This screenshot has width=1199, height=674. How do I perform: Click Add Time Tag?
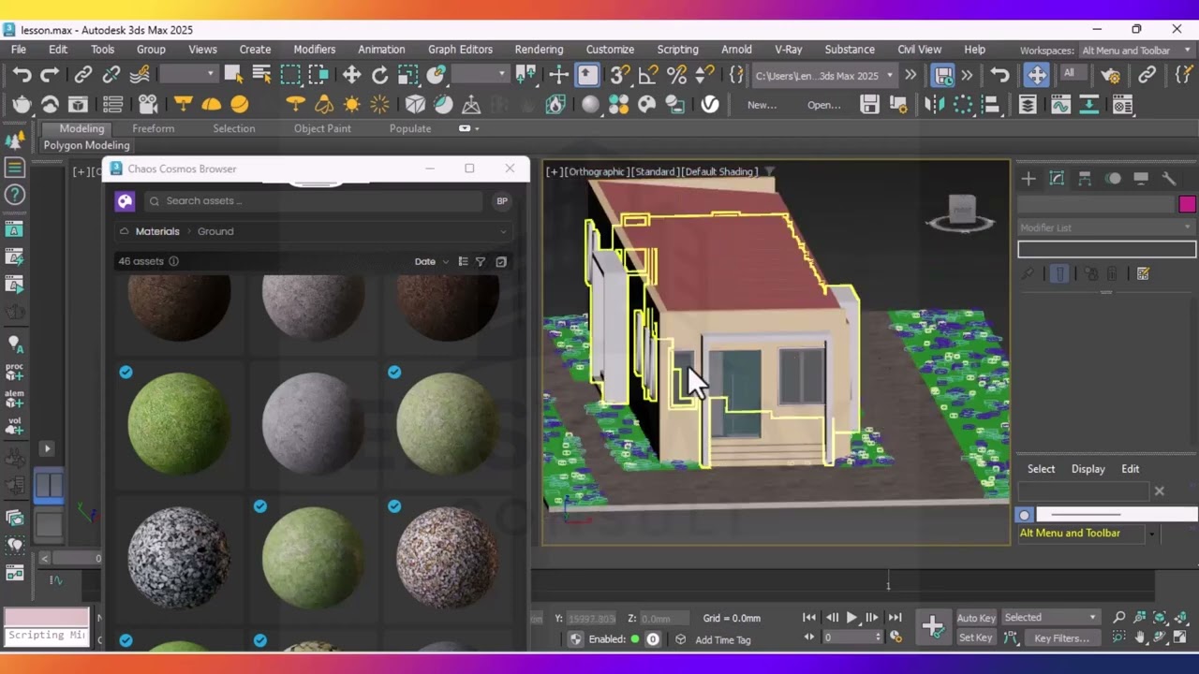(x=722, y=640)
